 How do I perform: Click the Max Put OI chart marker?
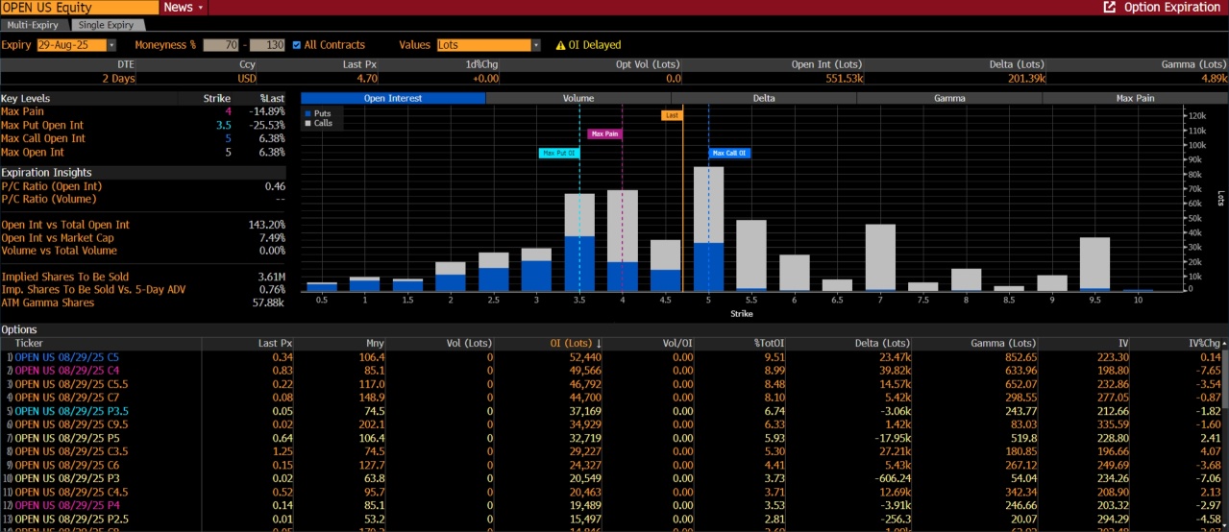557,153
